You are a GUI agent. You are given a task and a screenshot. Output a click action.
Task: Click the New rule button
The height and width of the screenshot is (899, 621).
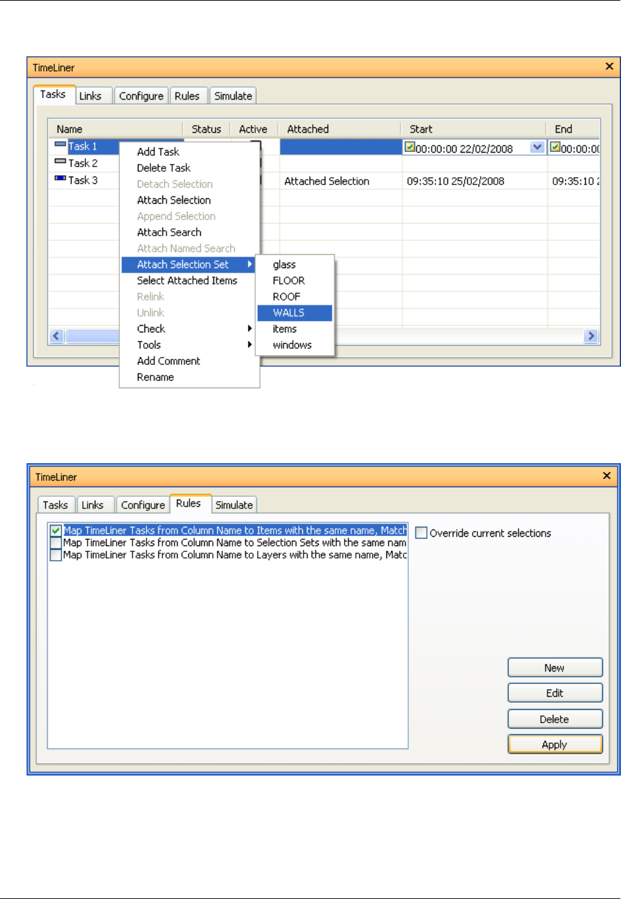555,668
